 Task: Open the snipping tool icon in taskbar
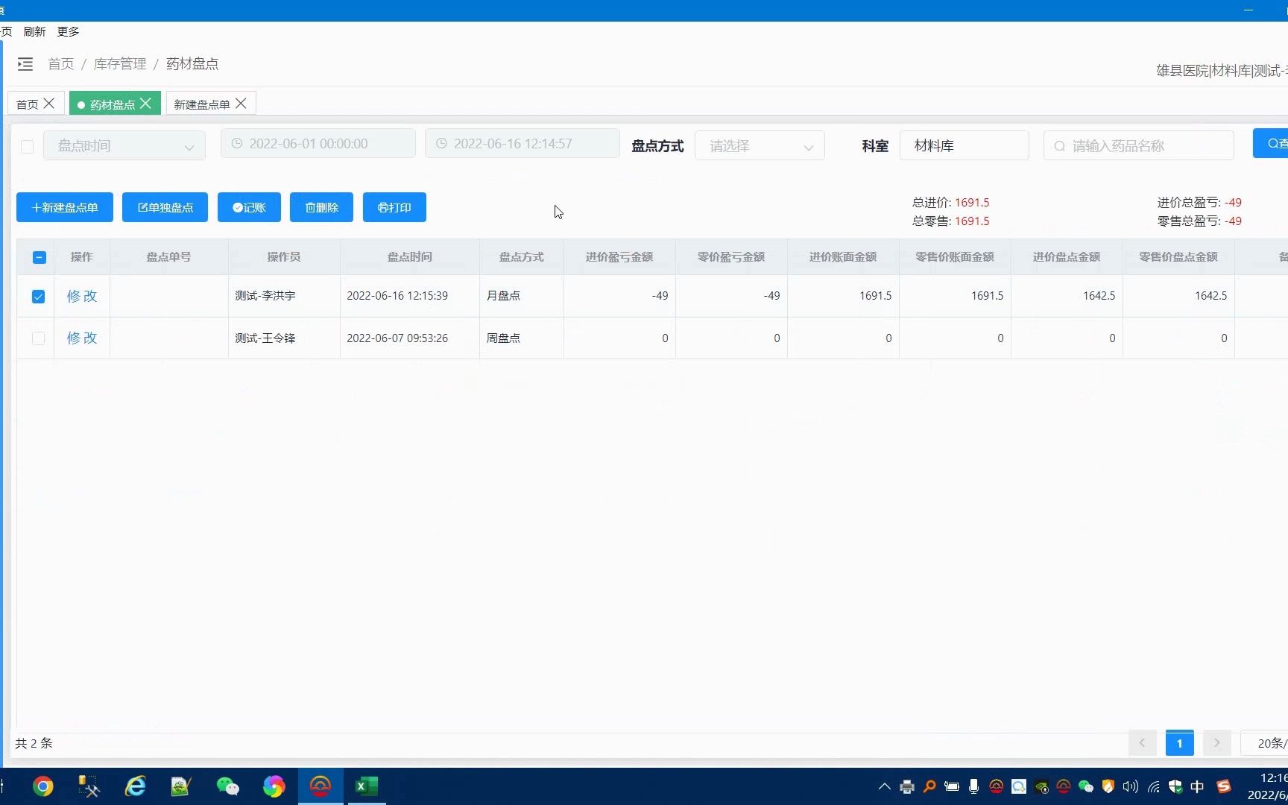pyautogui.click(x=89, y=786)
